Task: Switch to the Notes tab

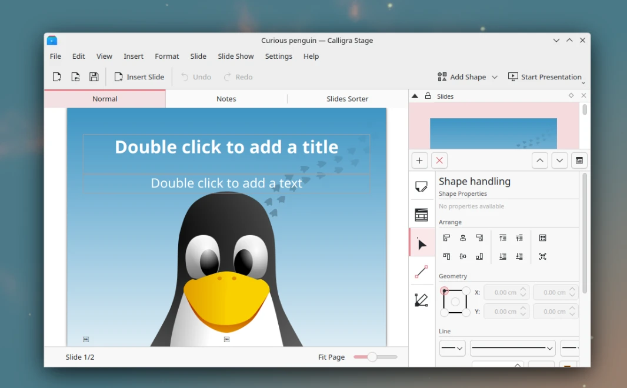Action: pyautogui.click(x=226, y=99)
